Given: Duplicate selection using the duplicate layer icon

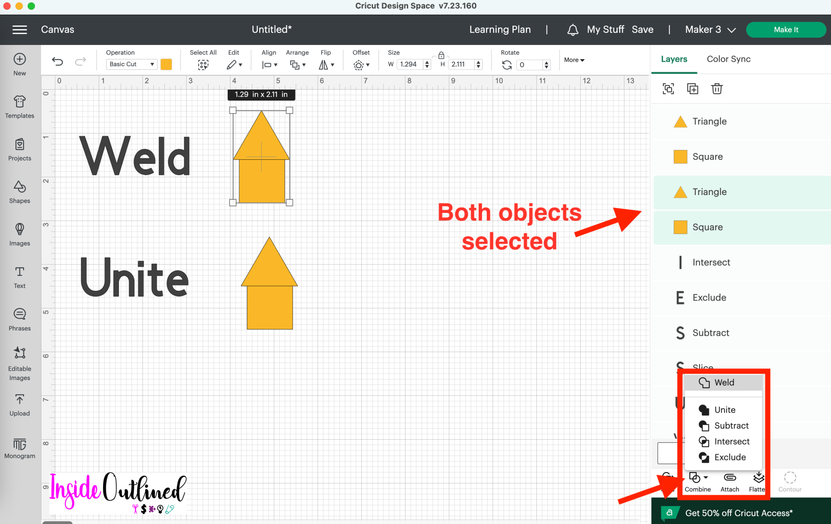Looking at the screenshot, I should (x=692, y=88).
